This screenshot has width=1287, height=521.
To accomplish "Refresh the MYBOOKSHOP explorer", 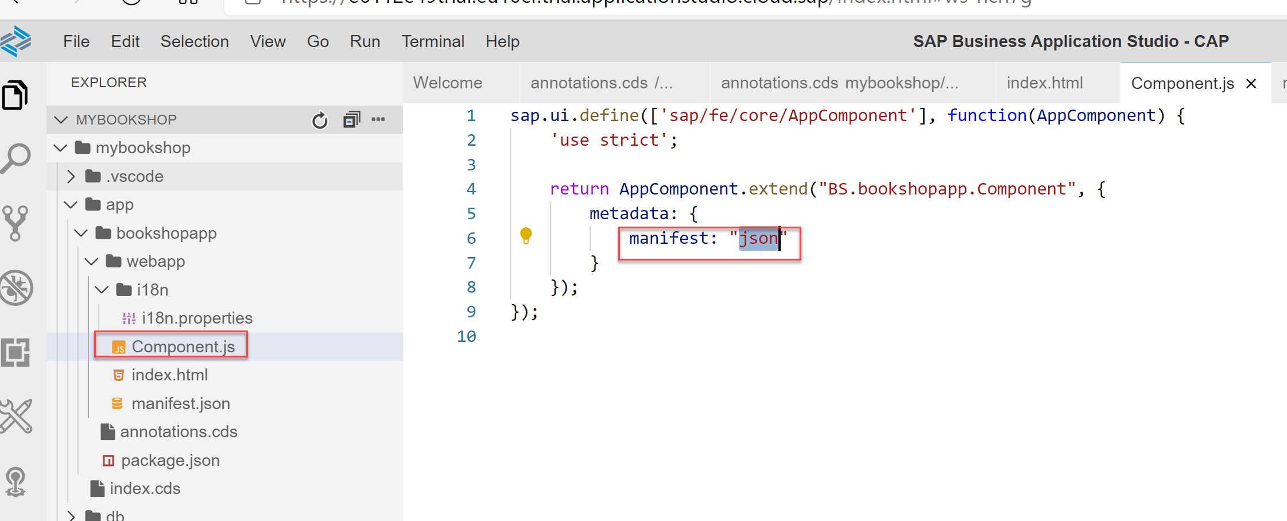I will coord(320,120).
